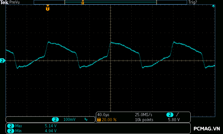Click the trigger source channel 2 badge

tap(170, 115)
